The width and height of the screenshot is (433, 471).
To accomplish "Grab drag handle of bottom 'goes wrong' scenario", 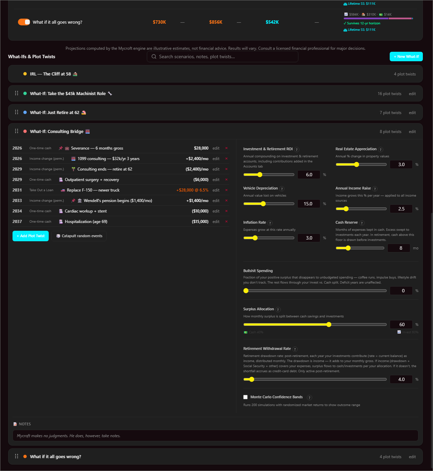I will [17, 456].
